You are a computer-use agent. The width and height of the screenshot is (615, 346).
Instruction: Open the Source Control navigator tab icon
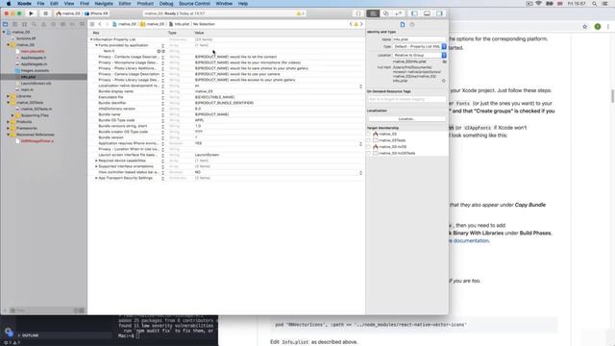point(15,24)
